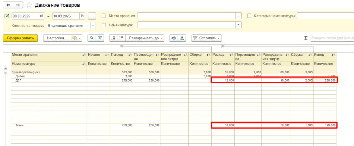Sort by Расход column icon

click(232, 55)
